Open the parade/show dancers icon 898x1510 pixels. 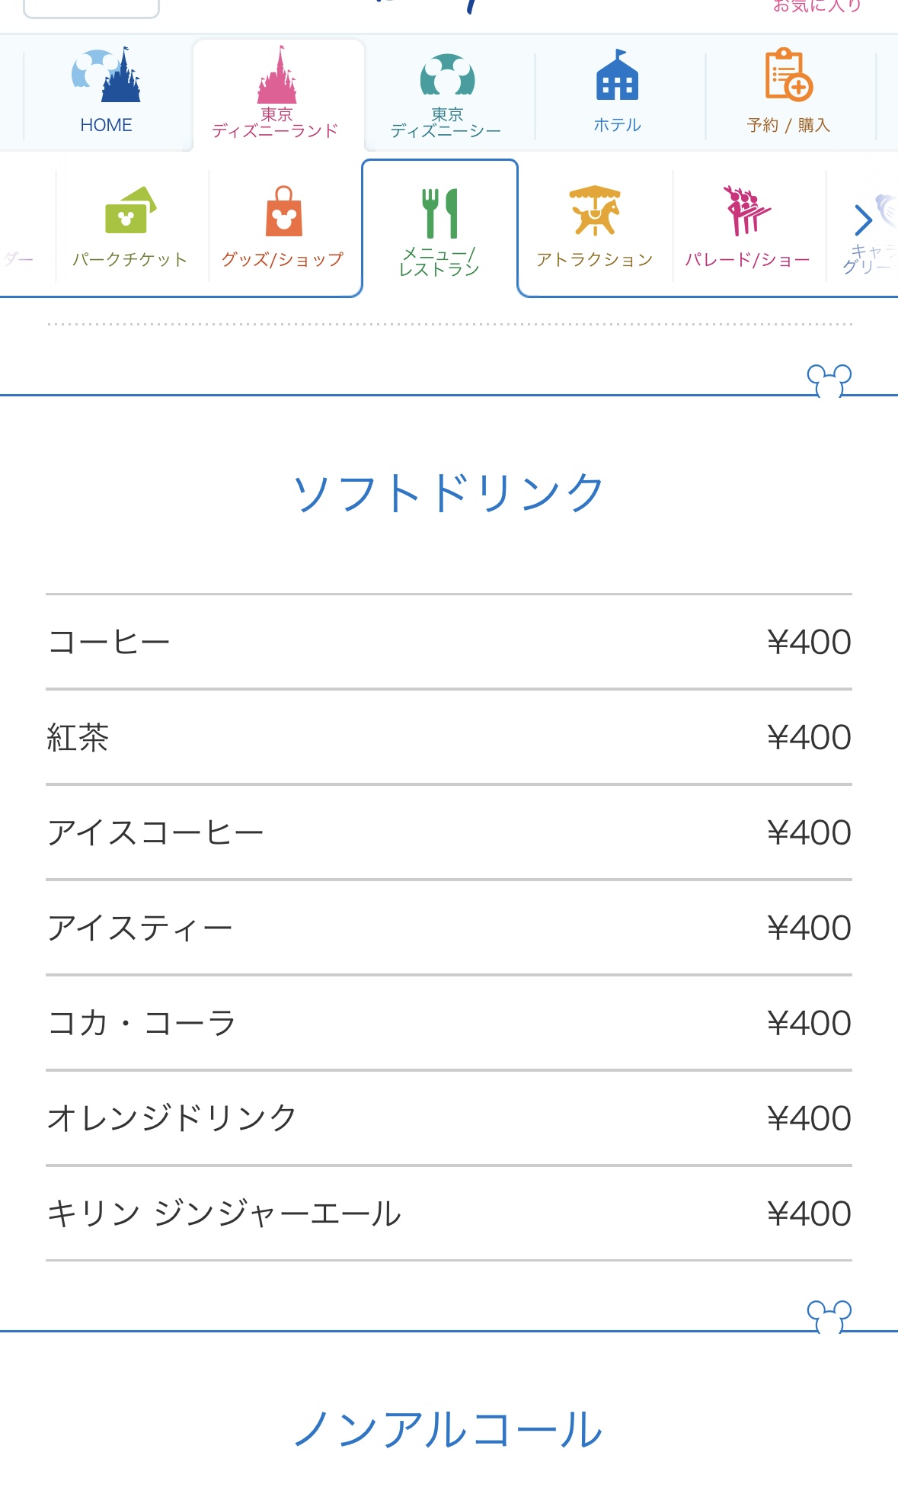click(x=746, y=210)
